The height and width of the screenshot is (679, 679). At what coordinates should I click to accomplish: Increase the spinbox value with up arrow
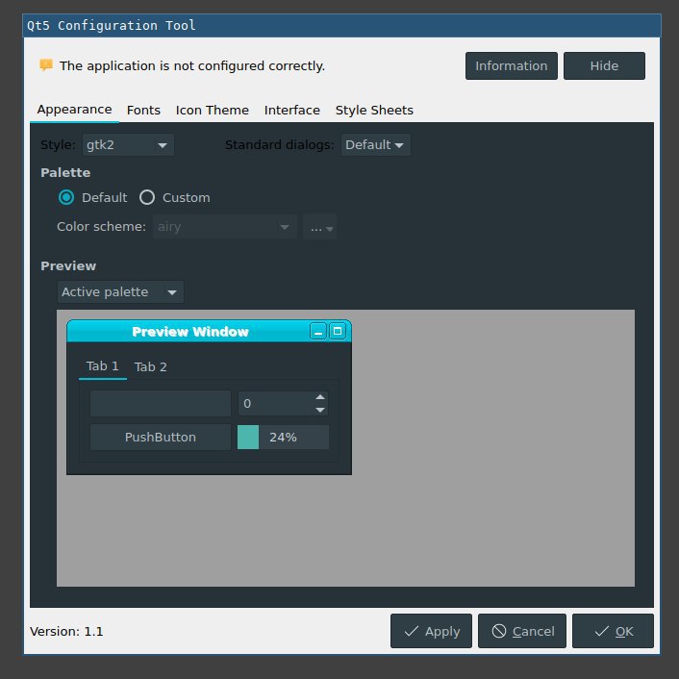coord(320,397)
